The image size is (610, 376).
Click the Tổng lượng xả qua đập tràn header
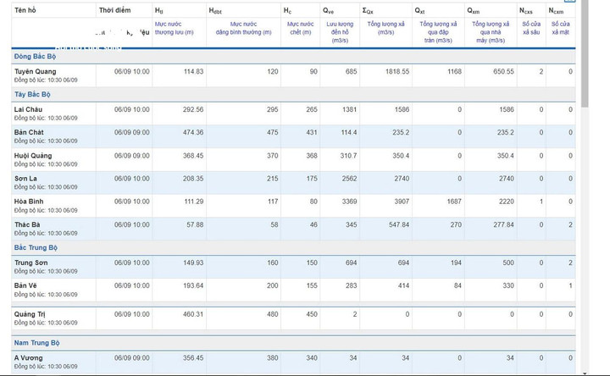pos(438,32)
